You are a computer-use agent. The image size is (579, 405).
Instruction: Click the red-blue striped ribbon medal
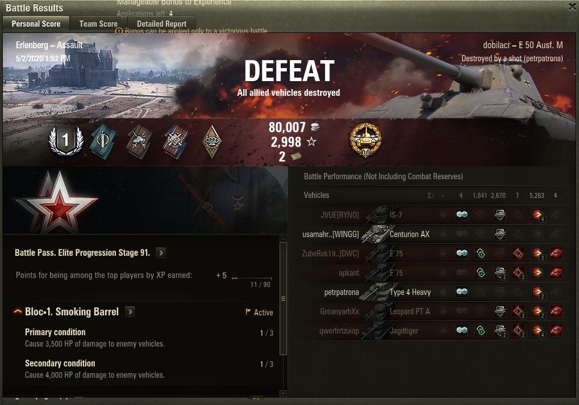coord(176,141)
